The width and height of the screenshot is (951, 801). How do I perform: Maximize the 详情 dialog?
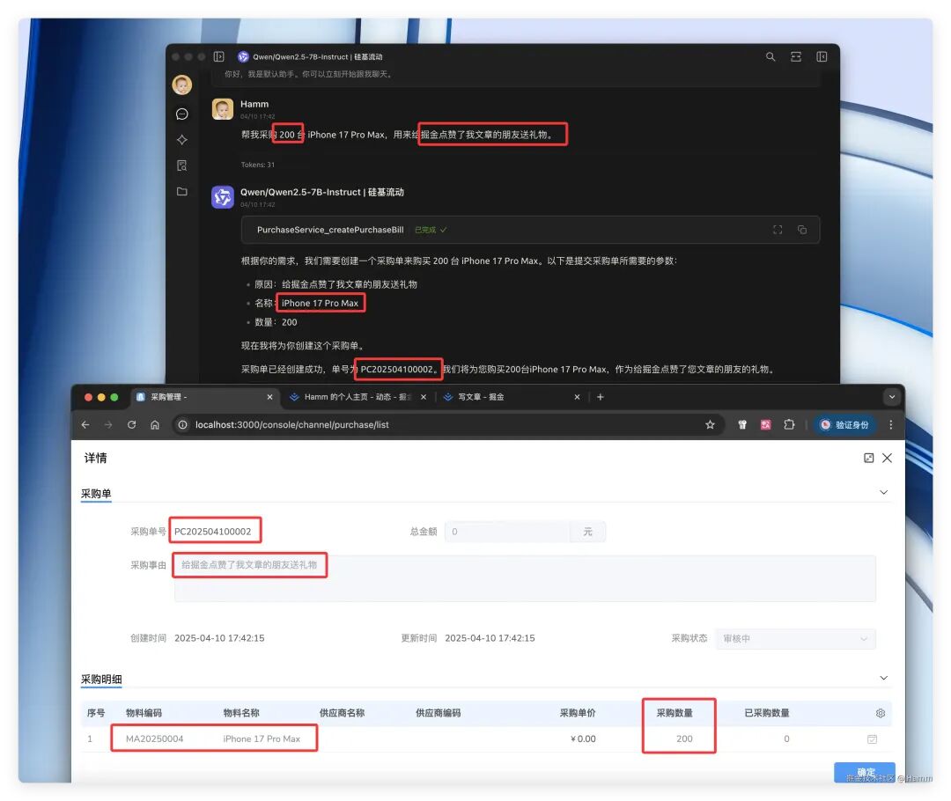868,458
